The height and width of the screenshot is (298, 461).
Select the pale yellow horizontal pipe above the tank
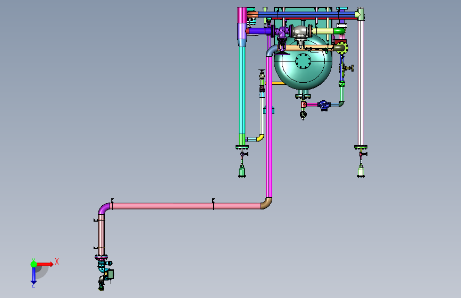coord(323,31)
